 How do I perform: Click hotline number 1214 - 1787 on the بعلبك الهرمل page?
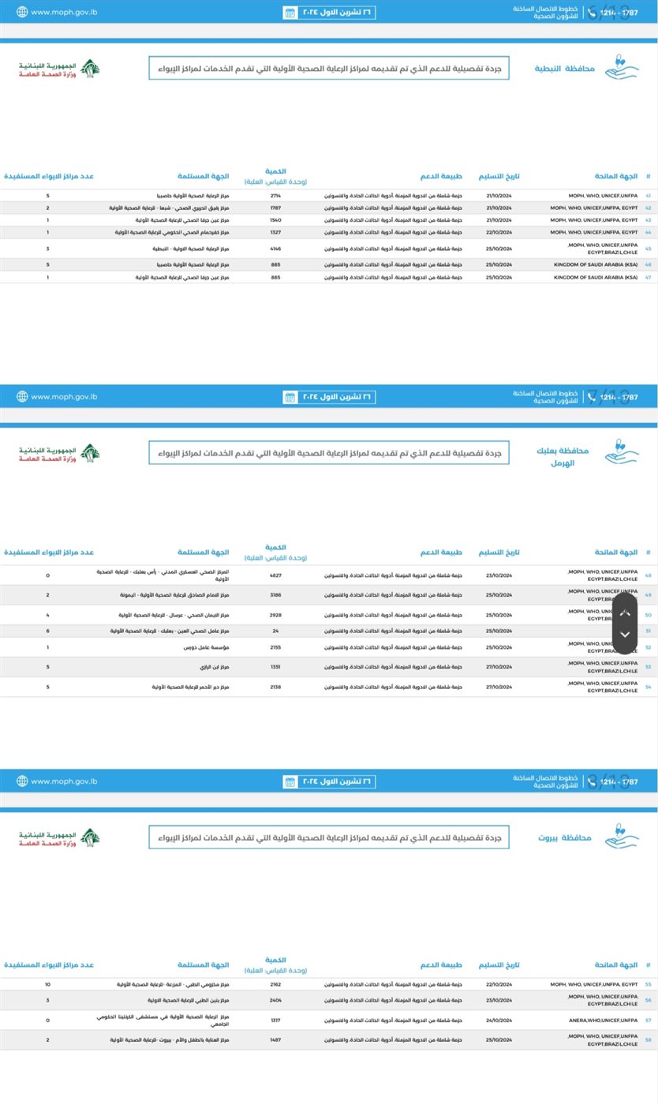619,396
